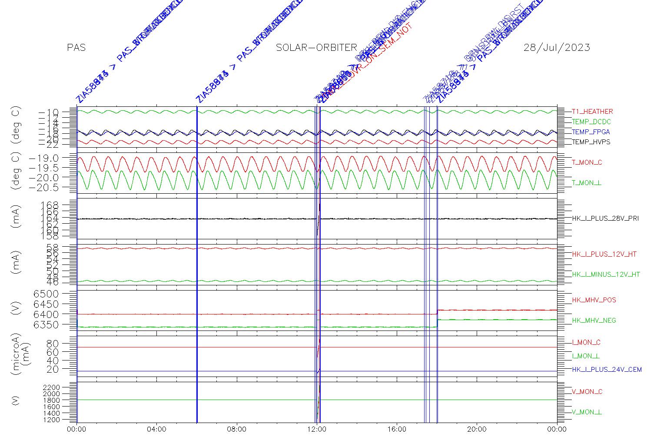
Task: Click the 28/Jul/2023 date label
Action: [557, 47]
